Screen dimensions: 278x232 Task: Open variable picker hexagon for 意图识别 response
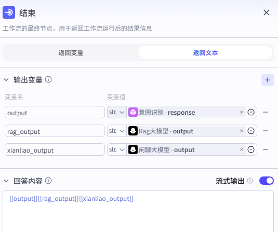tap(251, 112)
